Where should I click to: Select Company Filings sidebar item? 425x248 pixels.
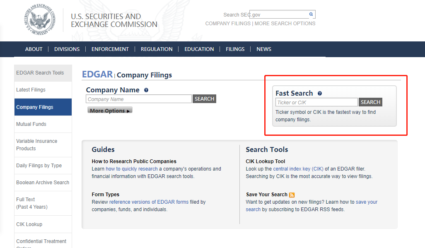(x=43, y=107)
